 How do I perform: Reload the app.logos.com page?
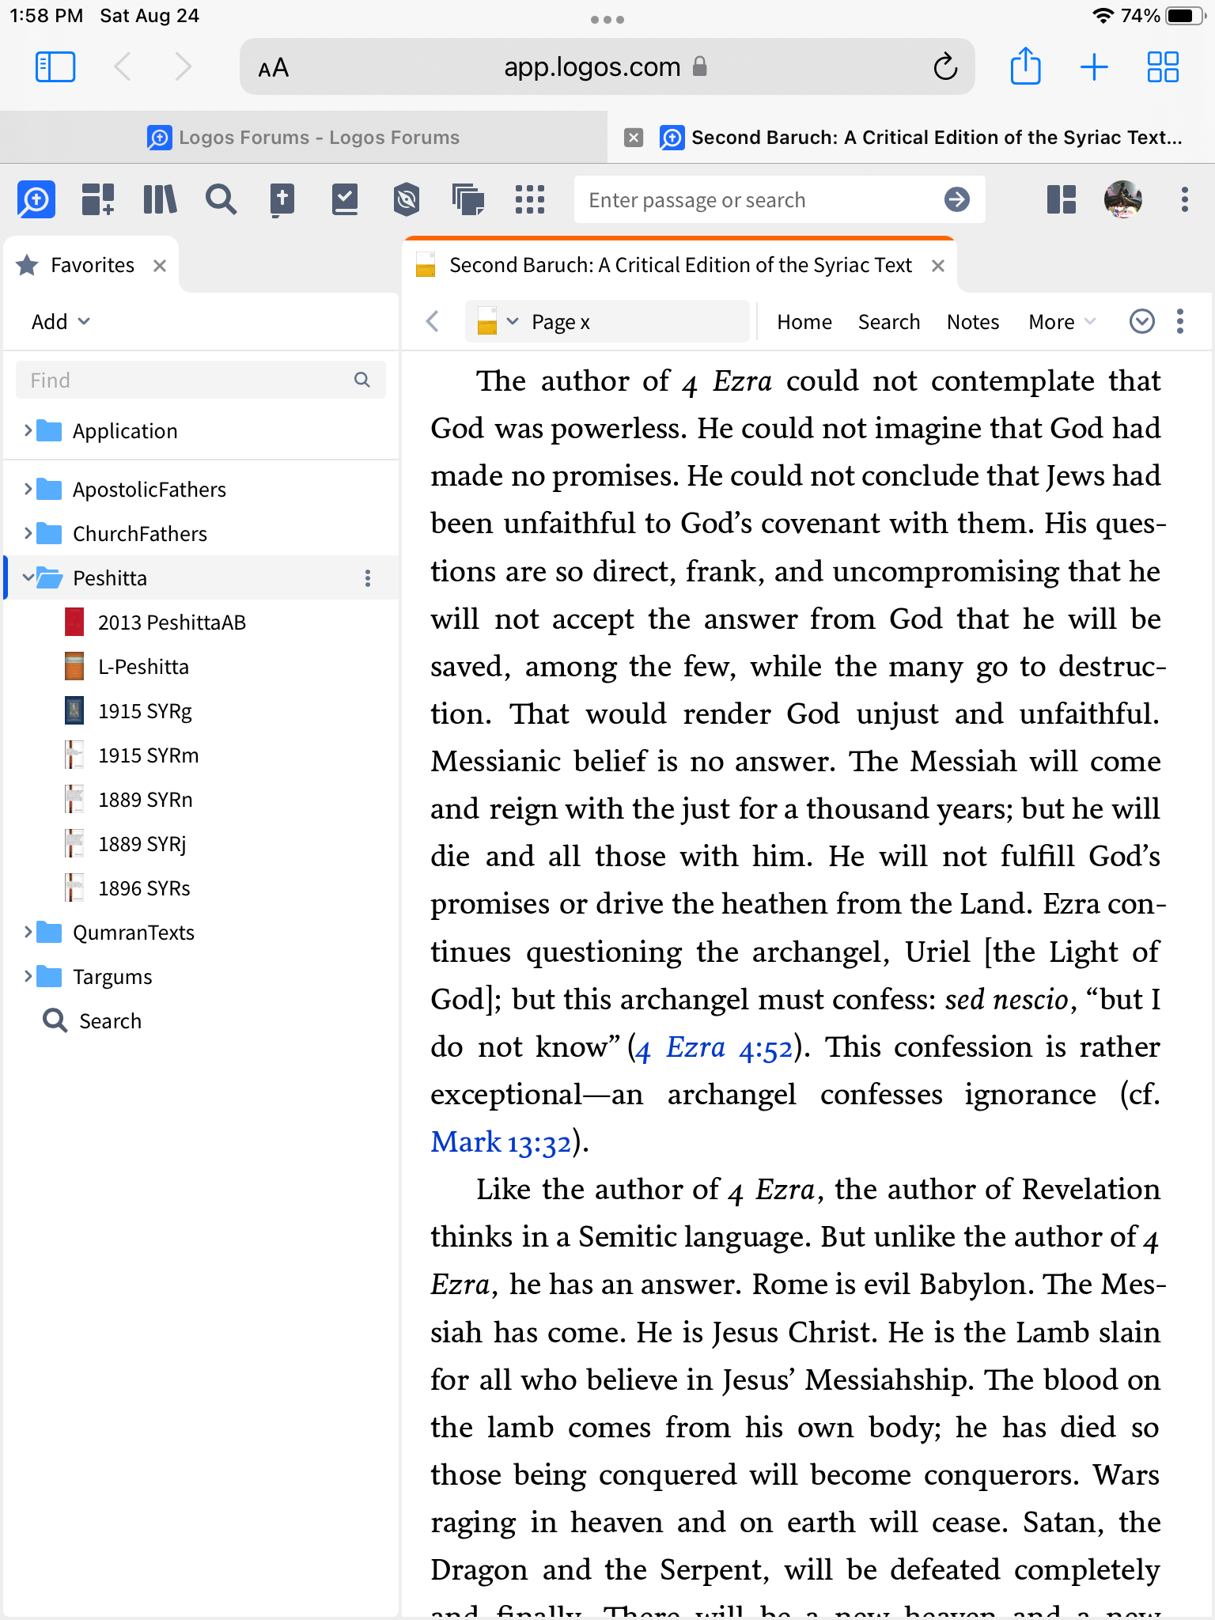(945, 66)
